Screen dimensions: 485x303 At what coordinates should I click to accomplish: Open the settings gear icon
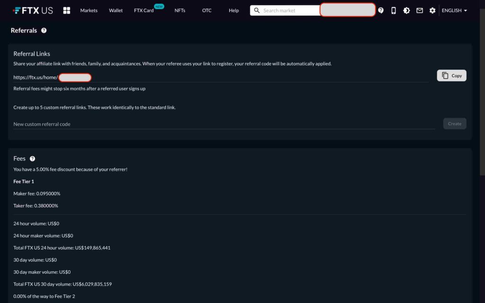tap(432, 10)
